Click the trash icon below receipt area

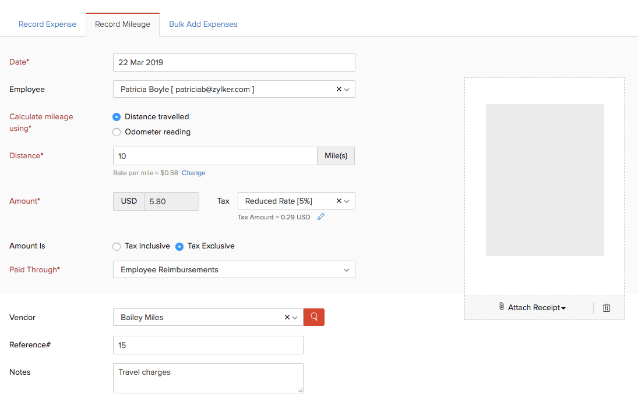(x=606, y=308)
